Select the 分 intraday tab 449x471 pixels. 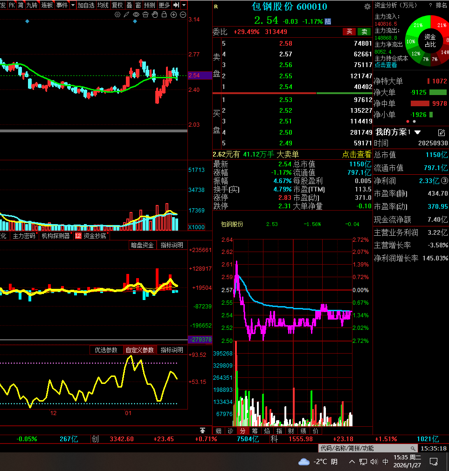(x=242, y=431)
